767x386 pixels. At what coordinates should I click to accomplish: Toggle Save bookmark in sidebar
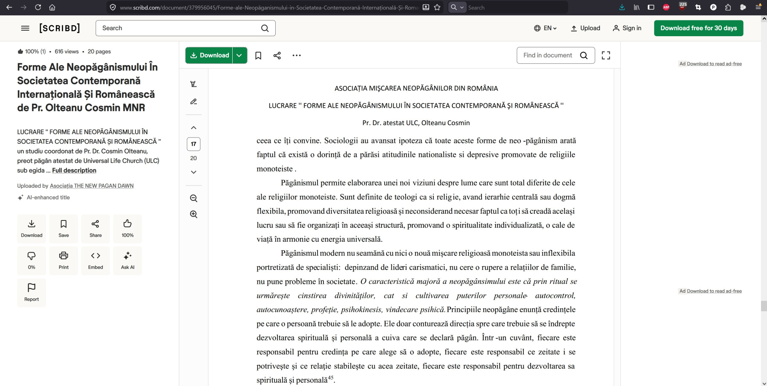(63, 229)
